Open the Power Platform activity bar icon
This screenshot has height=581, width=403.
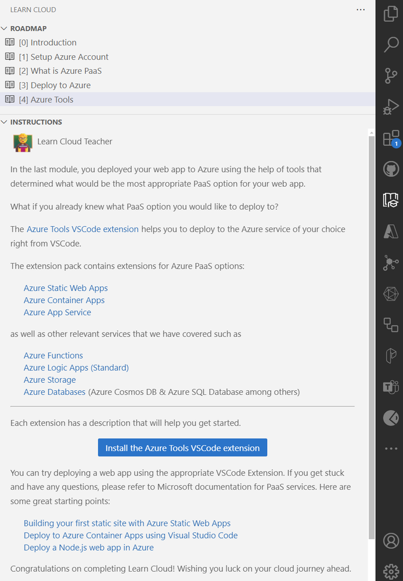[391, 356]
